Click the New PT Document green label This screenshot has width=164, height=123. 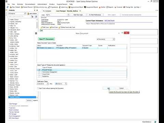46,39
